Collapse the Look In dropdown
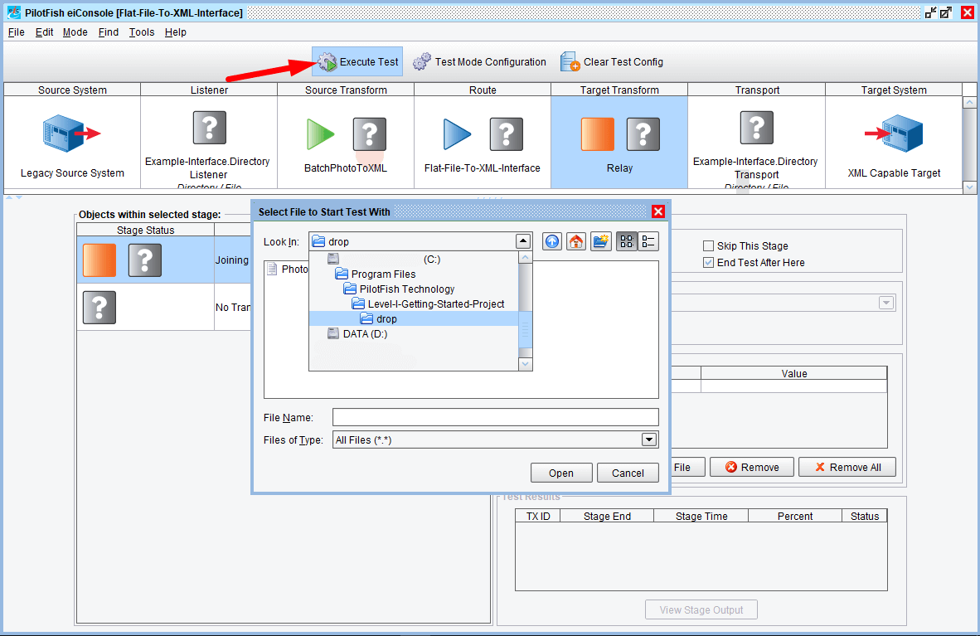The height and width of the screenshot is (636, 980). click(x=523, y=241)
